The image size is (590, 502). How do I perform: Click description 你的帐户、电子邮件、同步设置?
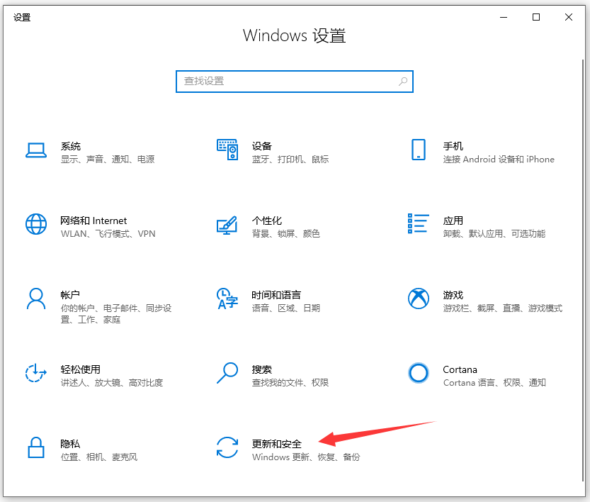pos(116,314)
